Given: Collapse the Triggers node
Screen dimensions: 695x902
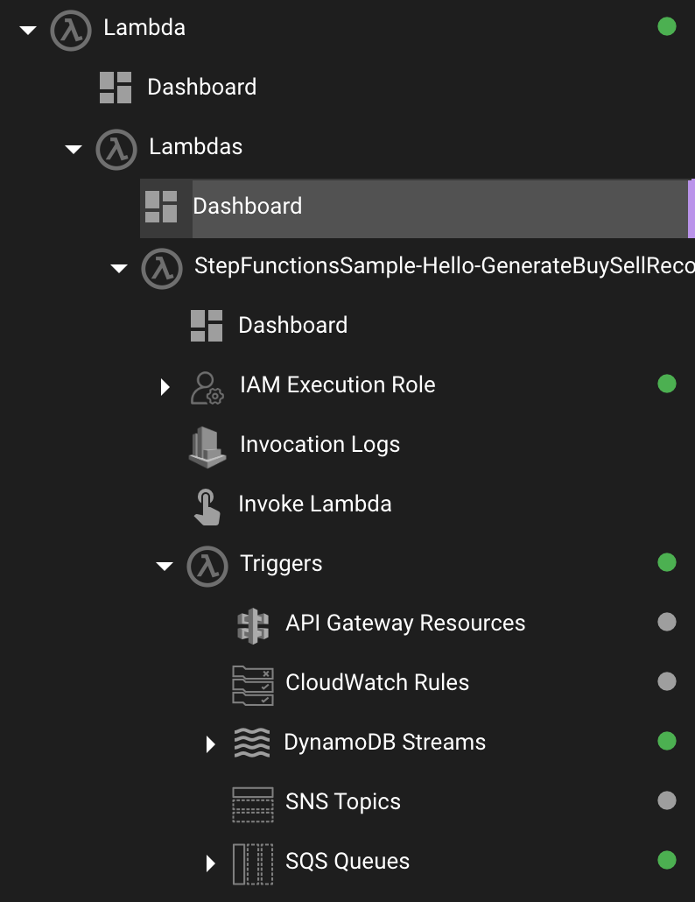Looking at the screenshot, I should (x=165, y=566).
